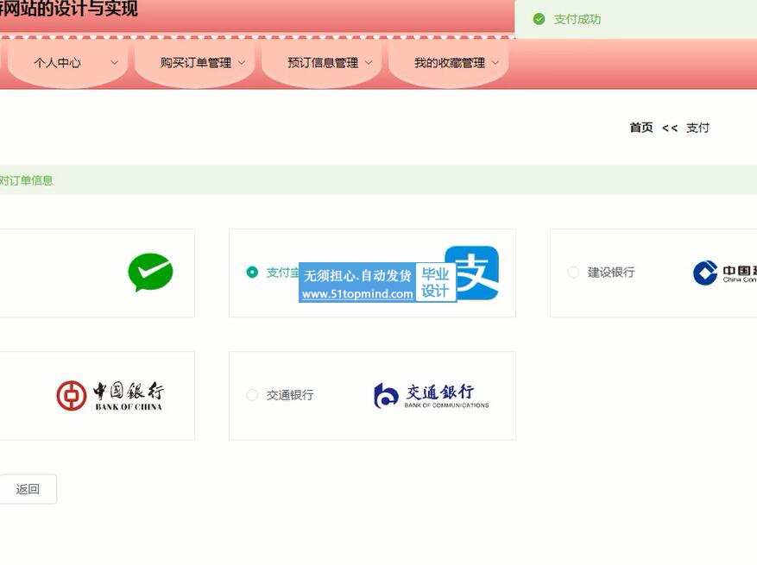Click the 交通银行 label text
The width and height of the screenshot is (757, 565).
pyautogui.click(x=290, y=396)
